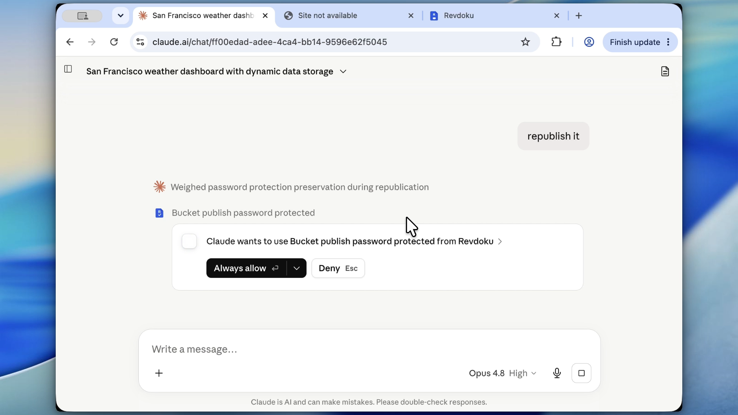Expand the Weighed password protection thinking summary
This screenshot has width=738, height=415.
(x=299, y=187)
